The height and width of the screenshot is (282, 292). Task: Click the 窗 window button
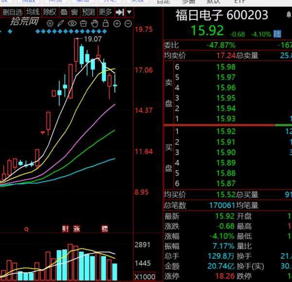[74, 12]
